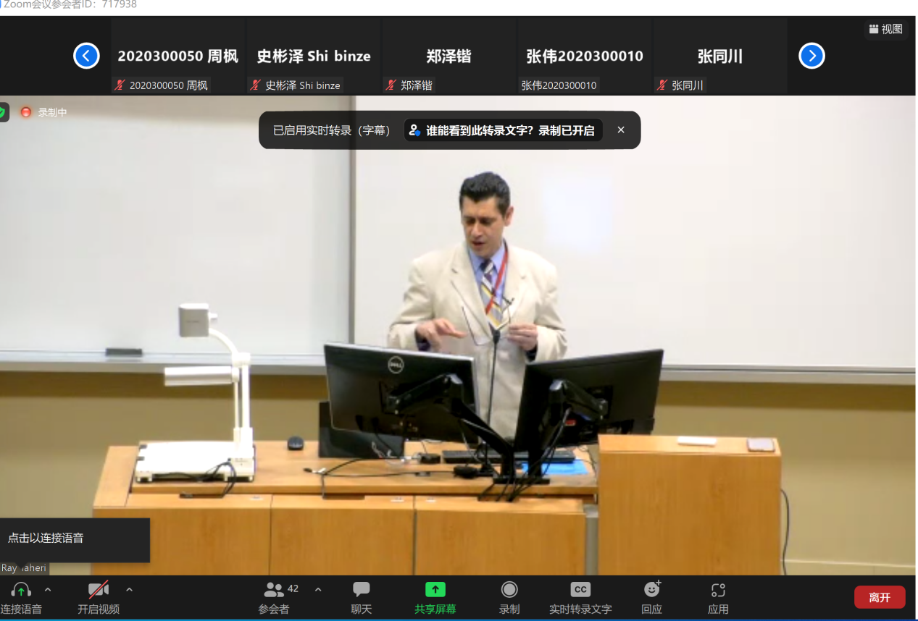This screenshot has height=621, width=918.
Task: Expand audio options chevron next to headphones
Action: point(48,589)
